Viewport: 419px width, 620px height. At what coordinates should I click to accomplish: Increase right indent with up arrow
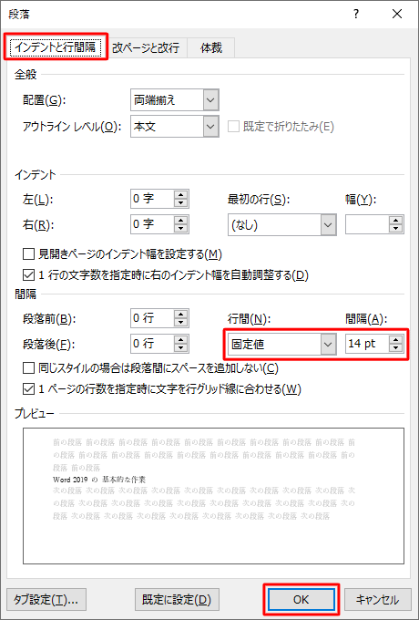181,221
